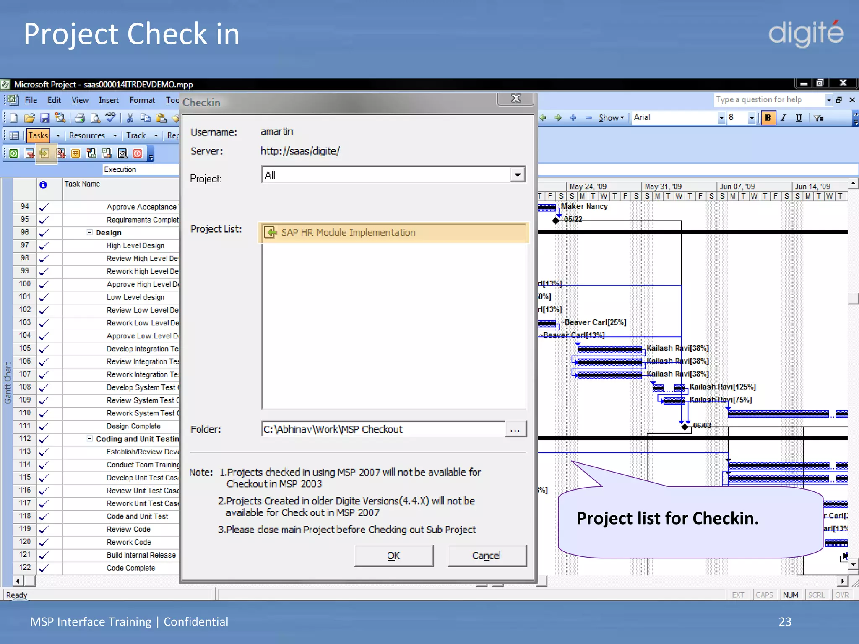Click the New blank project icon
The image size is (859, 644).
coord(14,118)
